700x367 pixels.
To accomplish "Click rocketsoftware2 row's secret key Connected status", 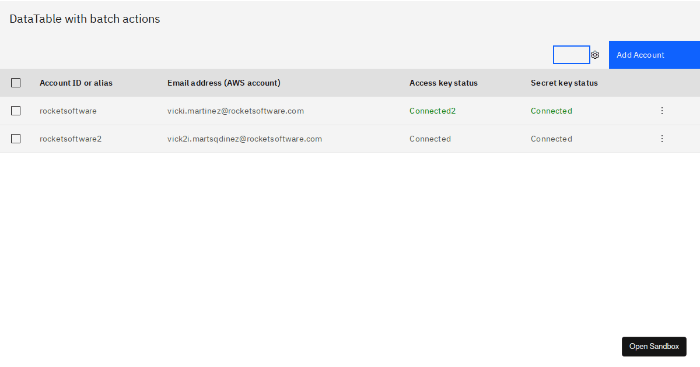I will 551,139.
